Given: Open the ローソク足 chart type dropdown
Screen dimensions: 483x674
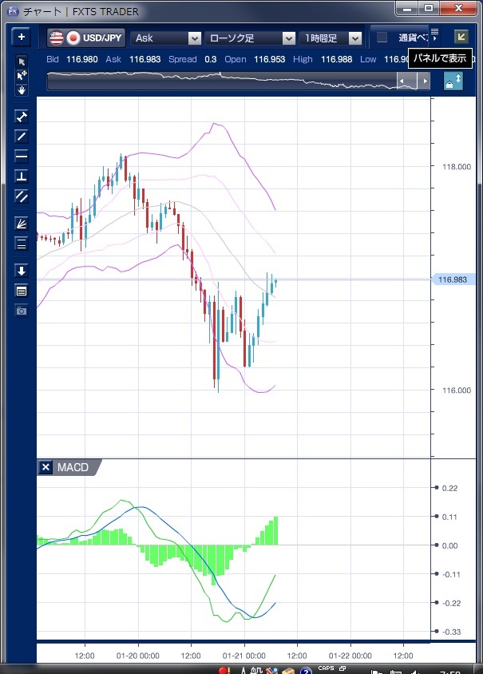Looking at the screenshot, I should tap(251, 38).
